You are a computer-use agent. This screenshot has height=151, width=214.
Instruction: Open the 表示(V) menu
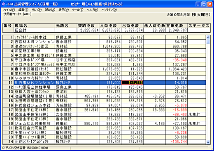click(x=64, y=10)
